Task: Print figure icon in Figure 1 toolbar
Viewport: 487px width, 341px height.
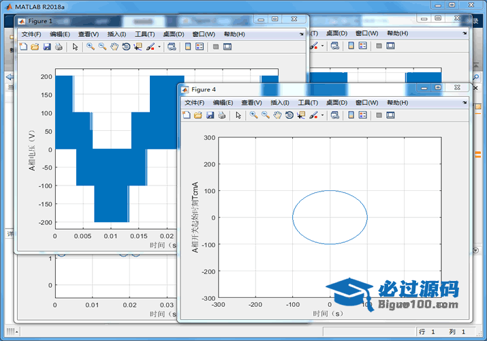Action: click(x=59, y=46)
